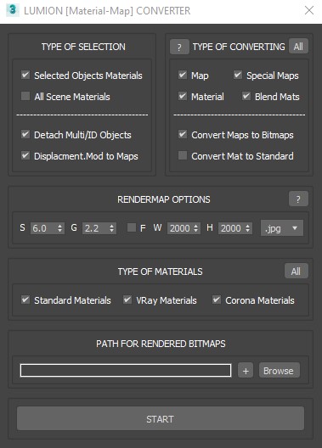Toggle the F checkbox in Rendermap Options
The width and height of the screenshot is (322, 448).
132,227
